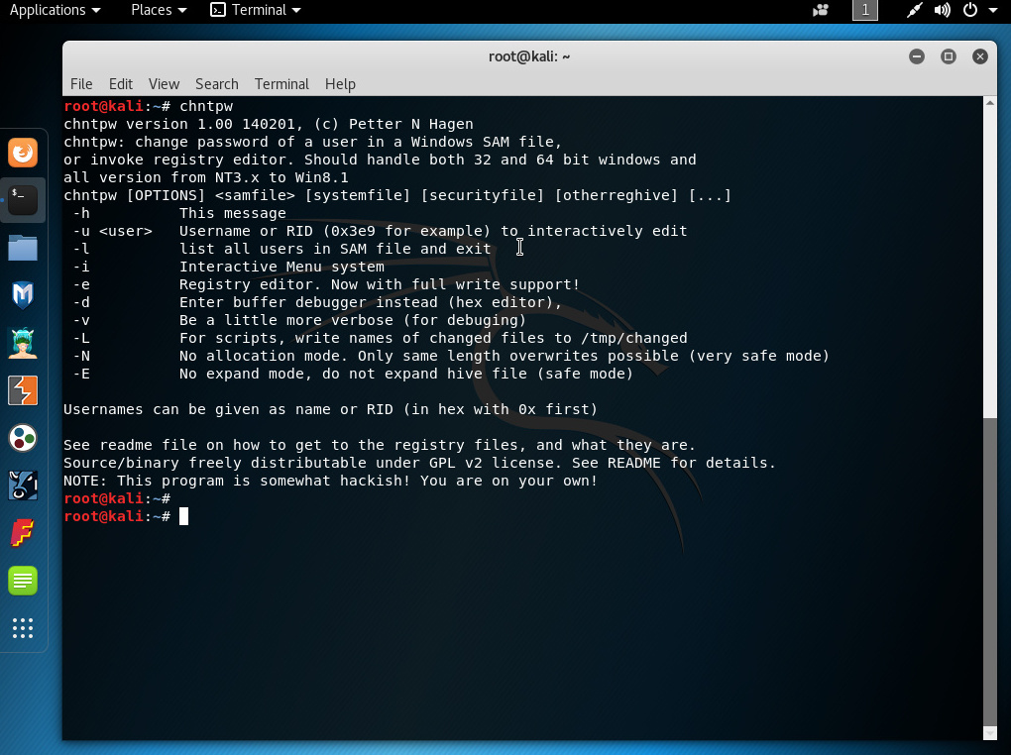1011x755 pixels.
Task: Open the Terminal app menu in top bar
Action: coord(257,10)
